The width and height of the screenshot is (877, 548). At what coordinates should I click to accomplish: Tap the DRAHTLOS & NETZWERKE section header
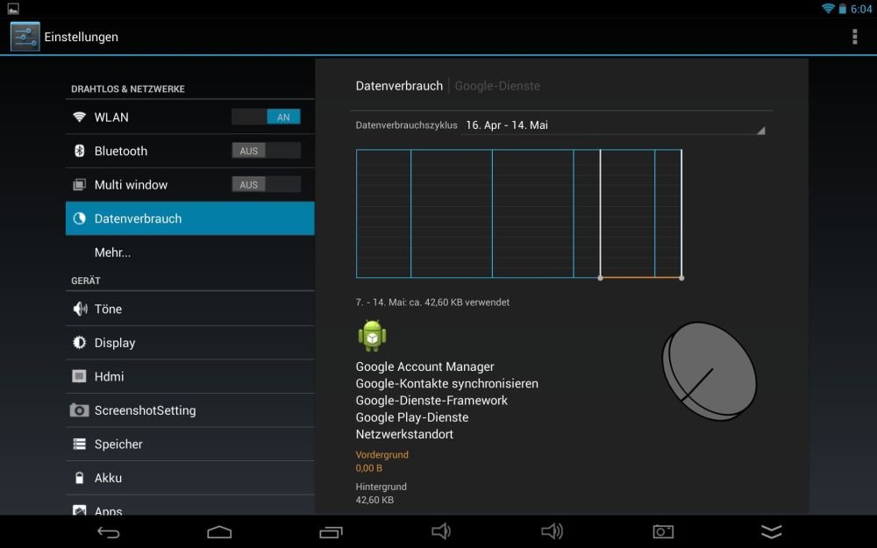[128, 89]
